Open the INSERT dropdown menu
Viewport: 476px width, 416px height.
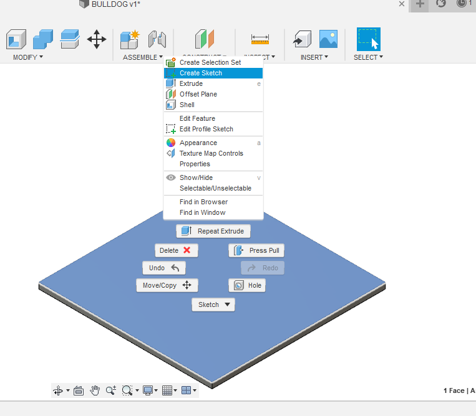point(314,57)
